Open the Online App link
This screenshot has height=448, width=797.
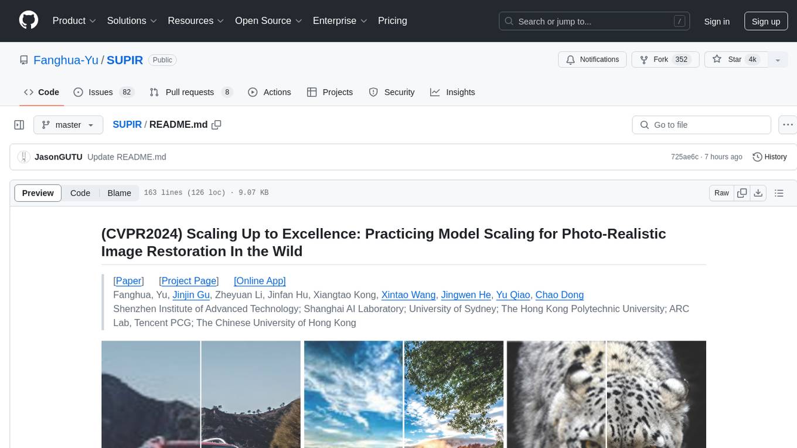(x=260, y=281)
